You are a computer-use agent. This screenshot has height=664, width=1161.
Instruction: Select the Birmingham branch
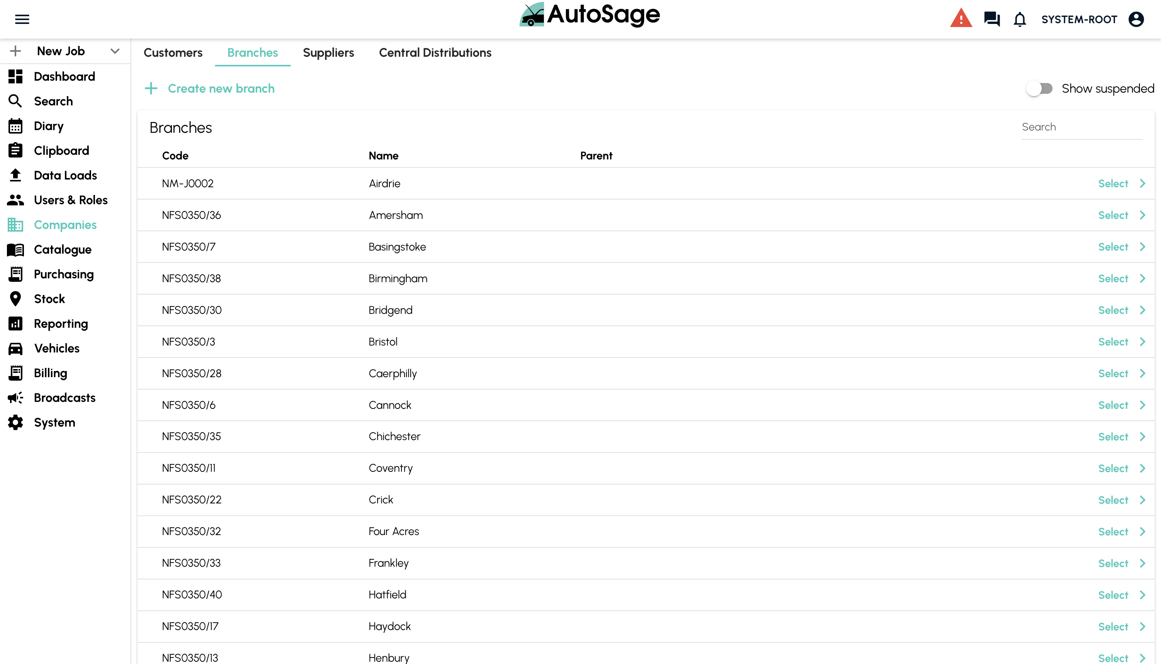click(x=1113, y=279)
